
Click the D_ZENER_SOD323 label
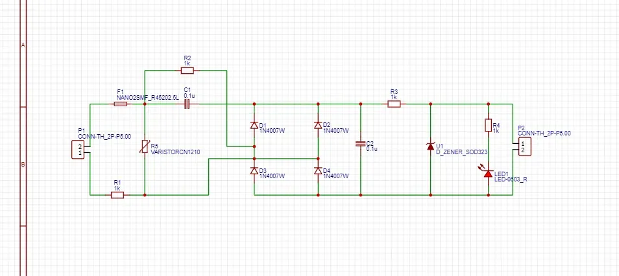pyautogui.click(x=461, y=152)
